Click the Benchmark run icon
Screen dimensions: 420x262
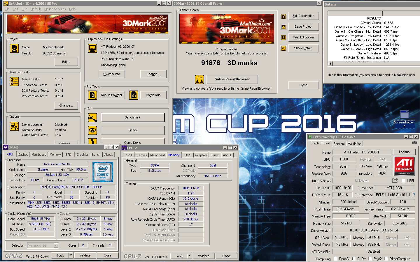[x=92, y=118]
